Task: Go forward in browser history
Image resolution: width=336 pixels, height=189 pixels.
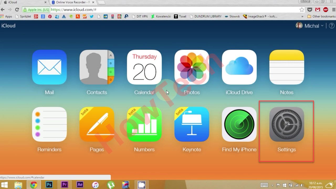Action: (x=10, y=10)
